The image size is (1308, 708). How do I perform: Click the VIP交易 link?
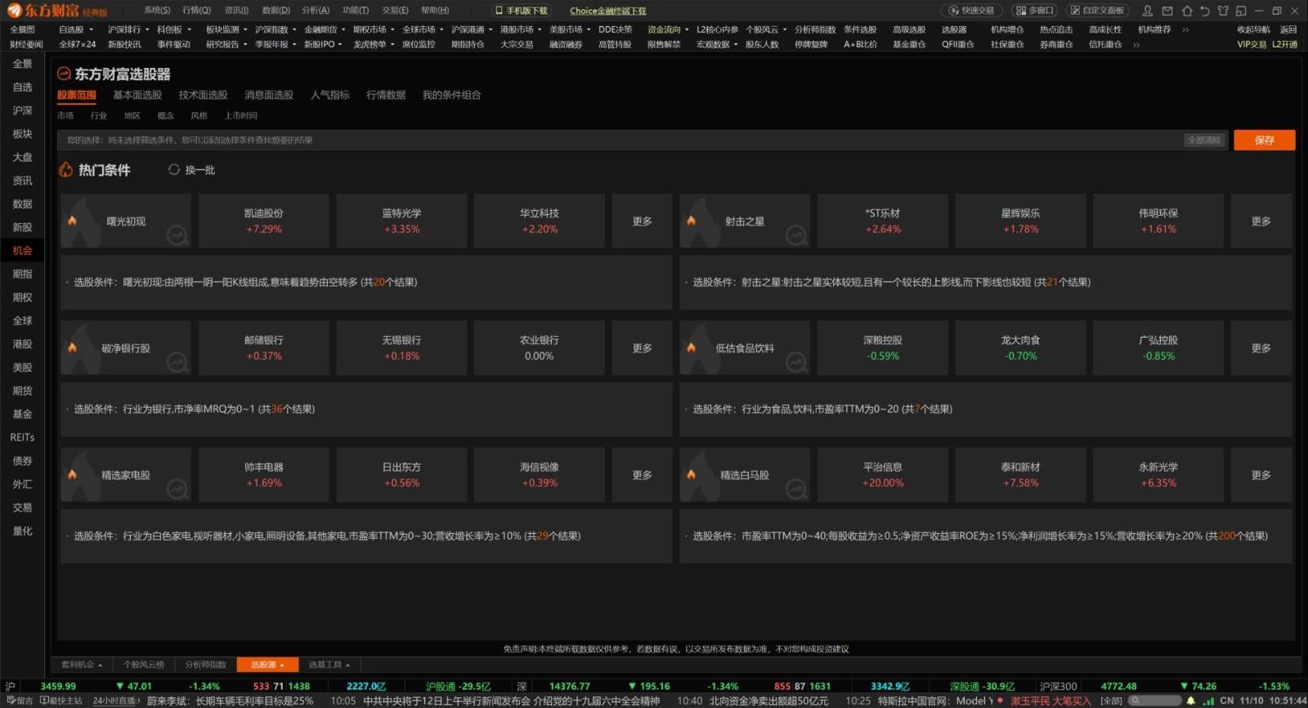click(x=1252, y=44)
